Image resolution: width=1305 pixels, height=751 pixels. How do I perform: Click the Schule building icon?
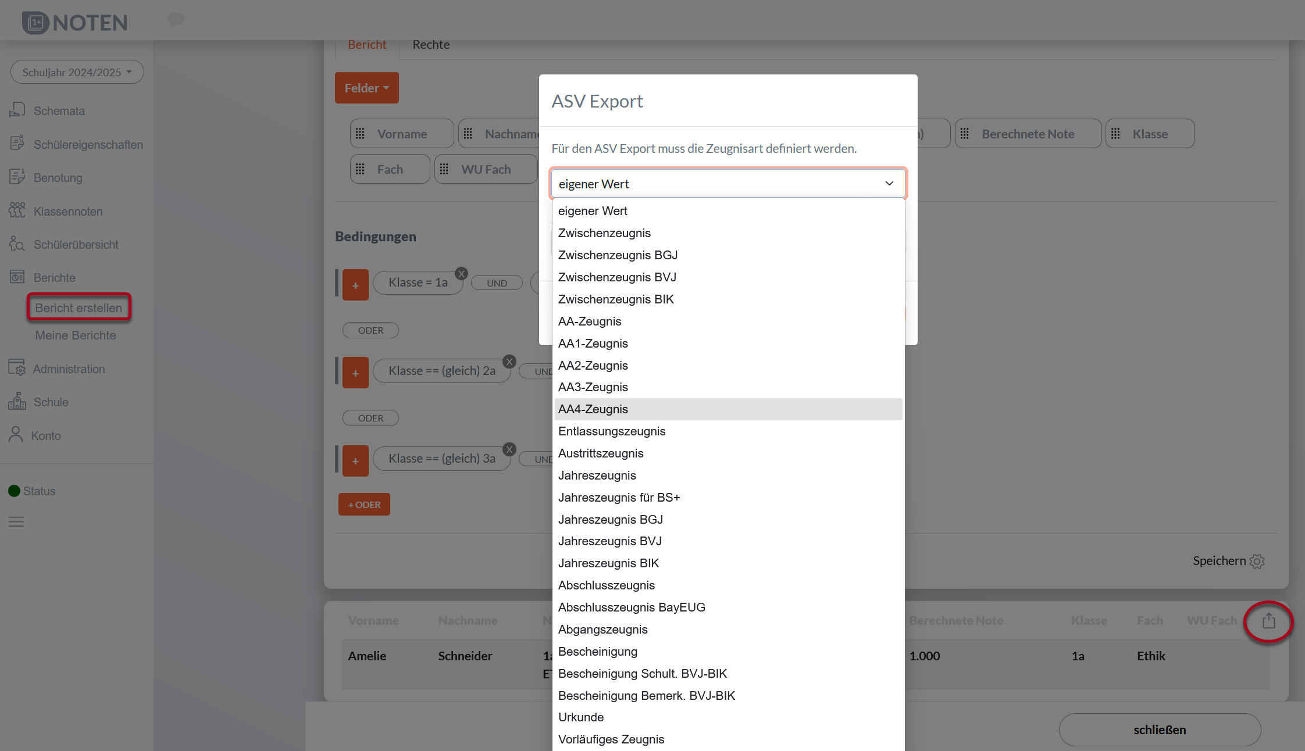[17, 401]
